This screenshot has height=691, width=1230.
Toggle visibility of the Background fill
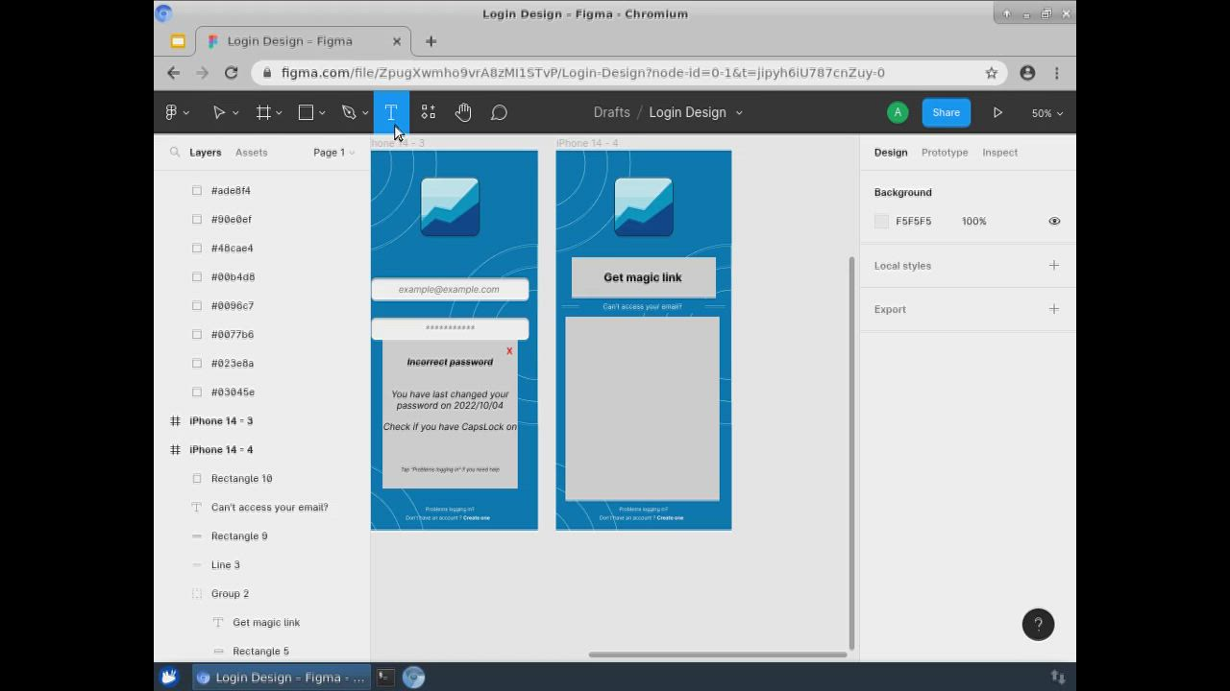pyautogui.click(x=1053, y=221)
